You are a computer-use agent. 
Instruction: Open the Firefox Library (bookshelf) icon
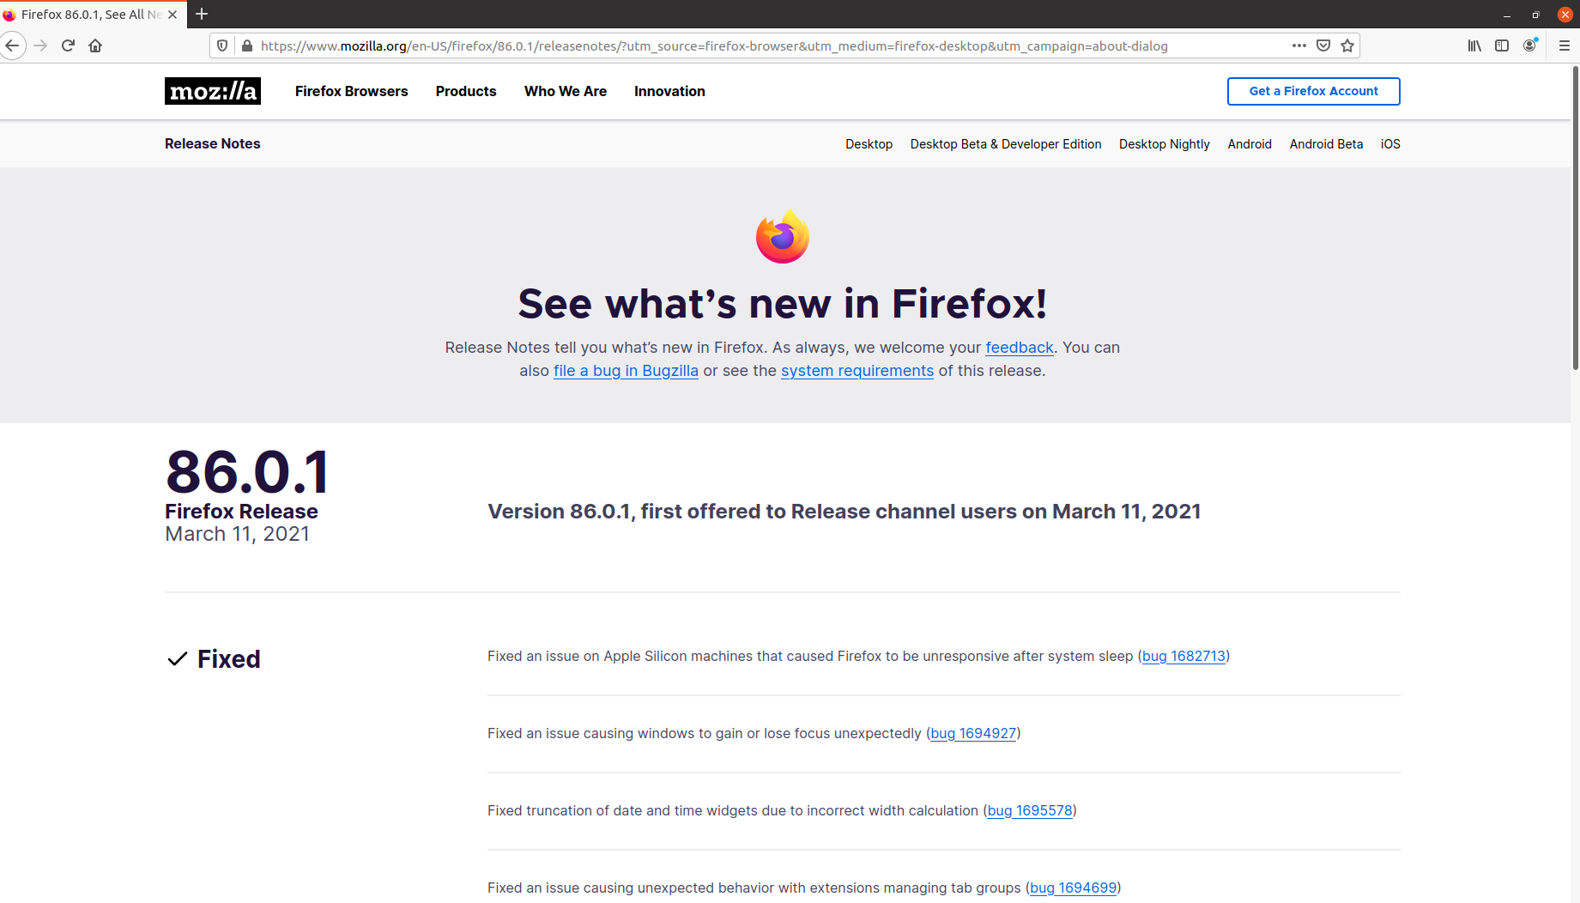1474,45
